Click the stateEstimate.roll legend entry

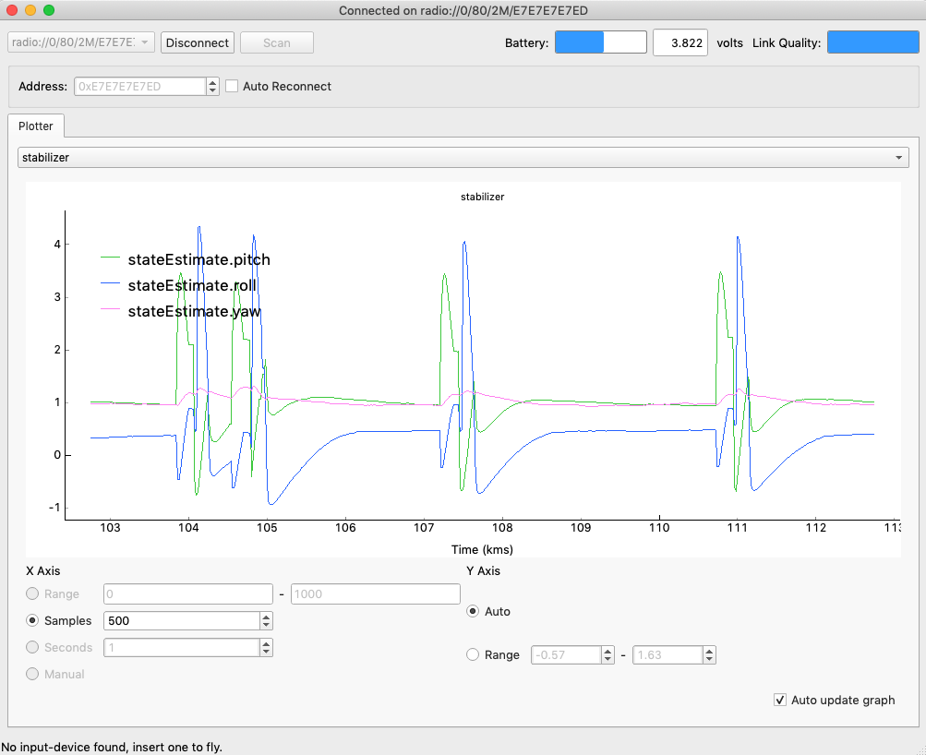(191, 285)
